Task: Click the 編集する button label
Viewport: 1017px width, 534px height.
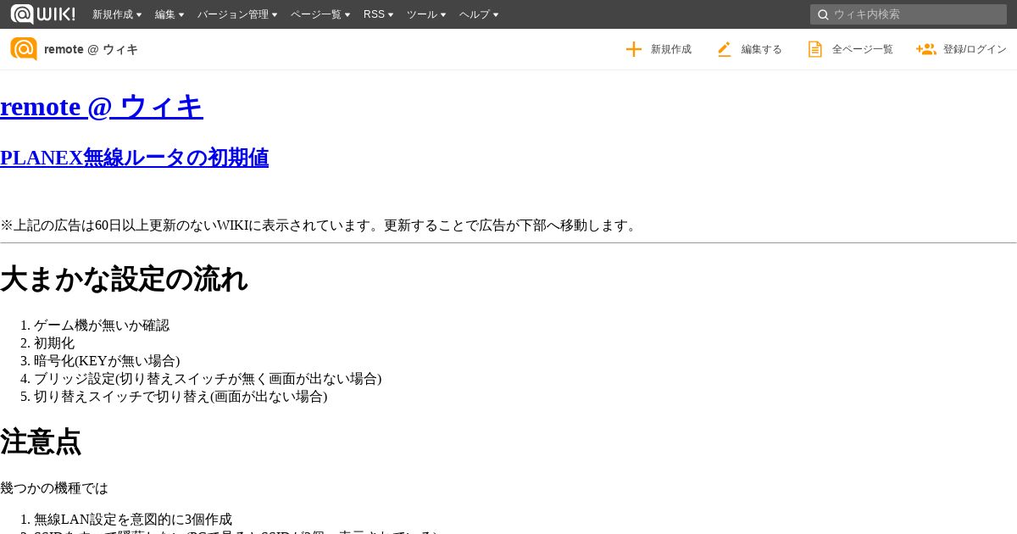Action: coord(762,49)
